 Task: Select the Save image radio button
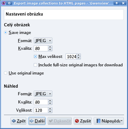tap(6, 32)
